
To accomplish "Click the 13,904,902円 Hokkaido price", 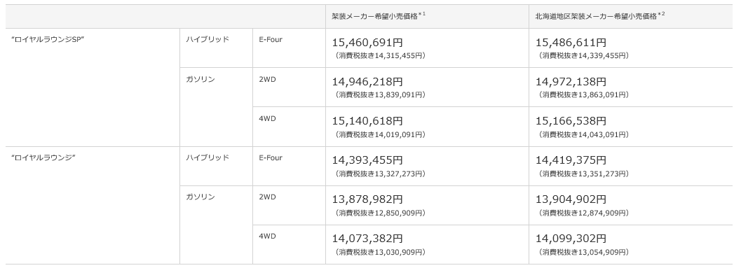I will (x=571, y=199).
